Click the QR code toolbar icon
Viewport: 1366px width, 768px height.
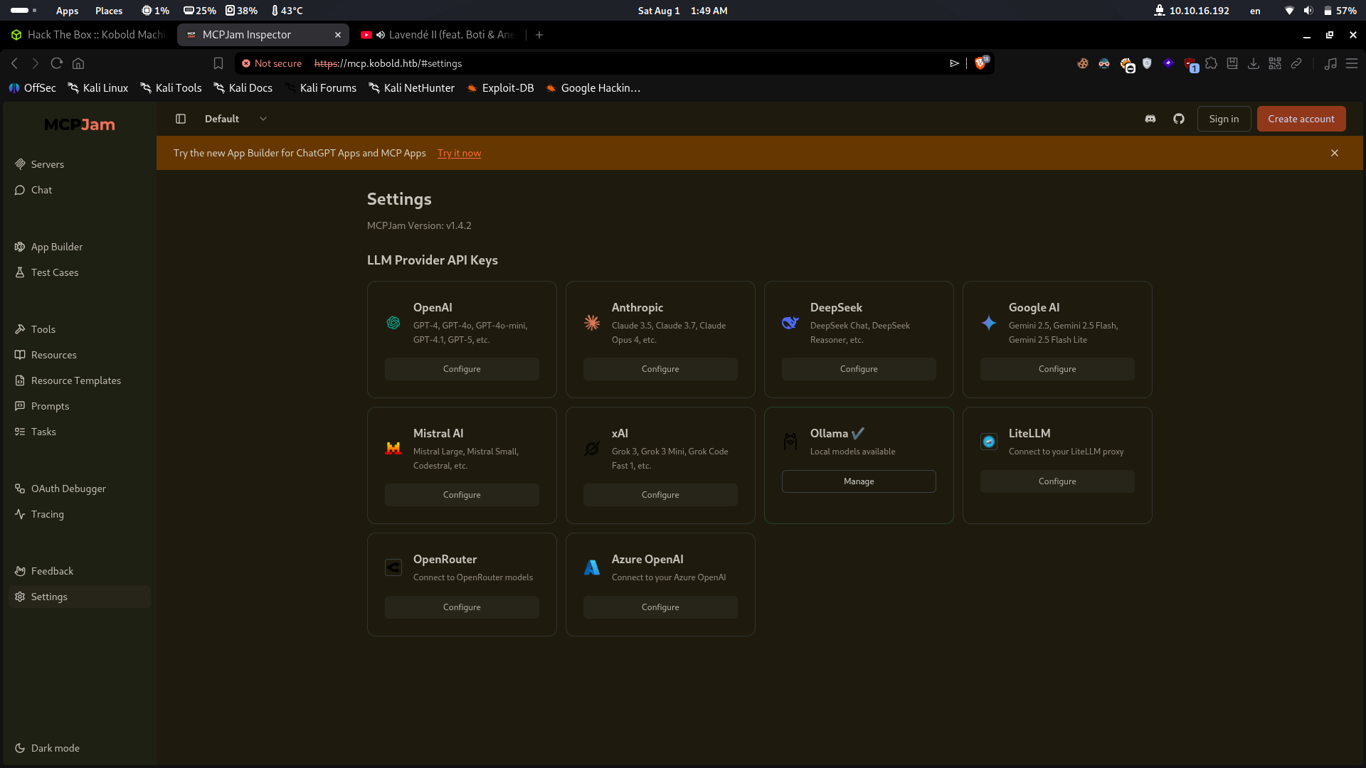coord(1275,63)
